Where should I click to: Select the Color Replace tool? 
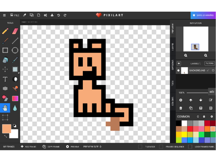[5, 98]
